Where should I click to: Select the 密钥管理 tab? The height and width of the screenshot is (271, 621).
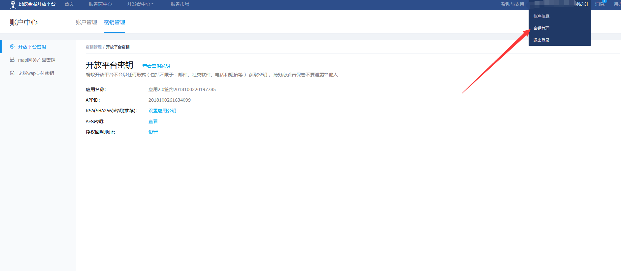click(x=114, y=22)
